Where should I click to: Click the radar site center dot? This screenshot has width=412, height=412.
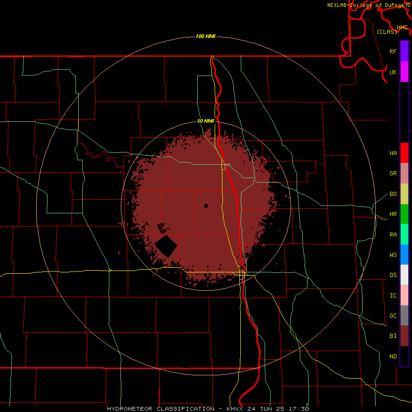206,206
